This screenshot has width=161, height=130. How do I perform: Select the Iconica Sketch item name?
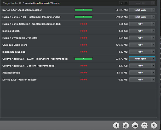coord(11,31)
